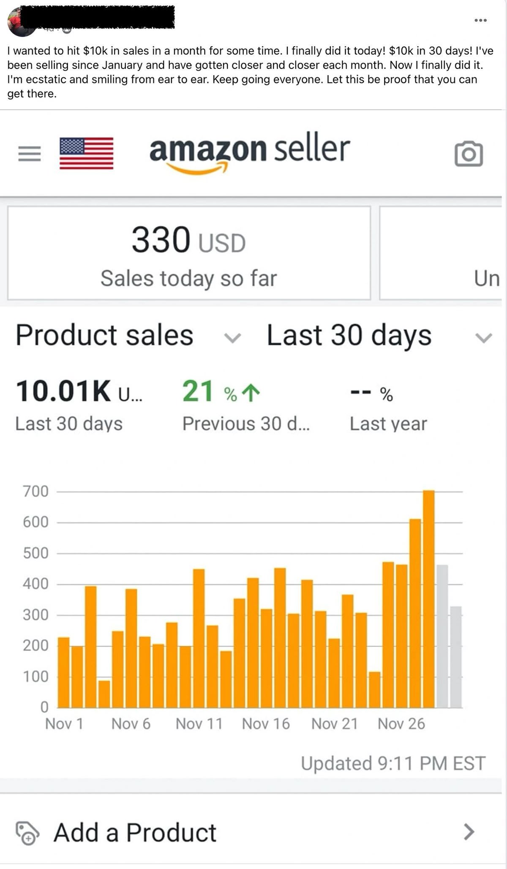Select the Sales today so far card

pyautogui.click(x=189, y=253)
